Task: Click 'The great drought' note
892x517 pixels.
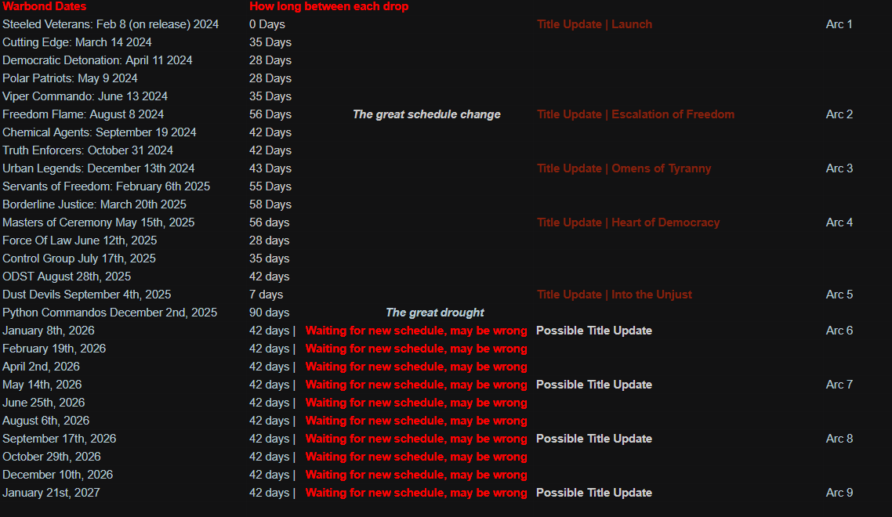Action: click(435, 313)
